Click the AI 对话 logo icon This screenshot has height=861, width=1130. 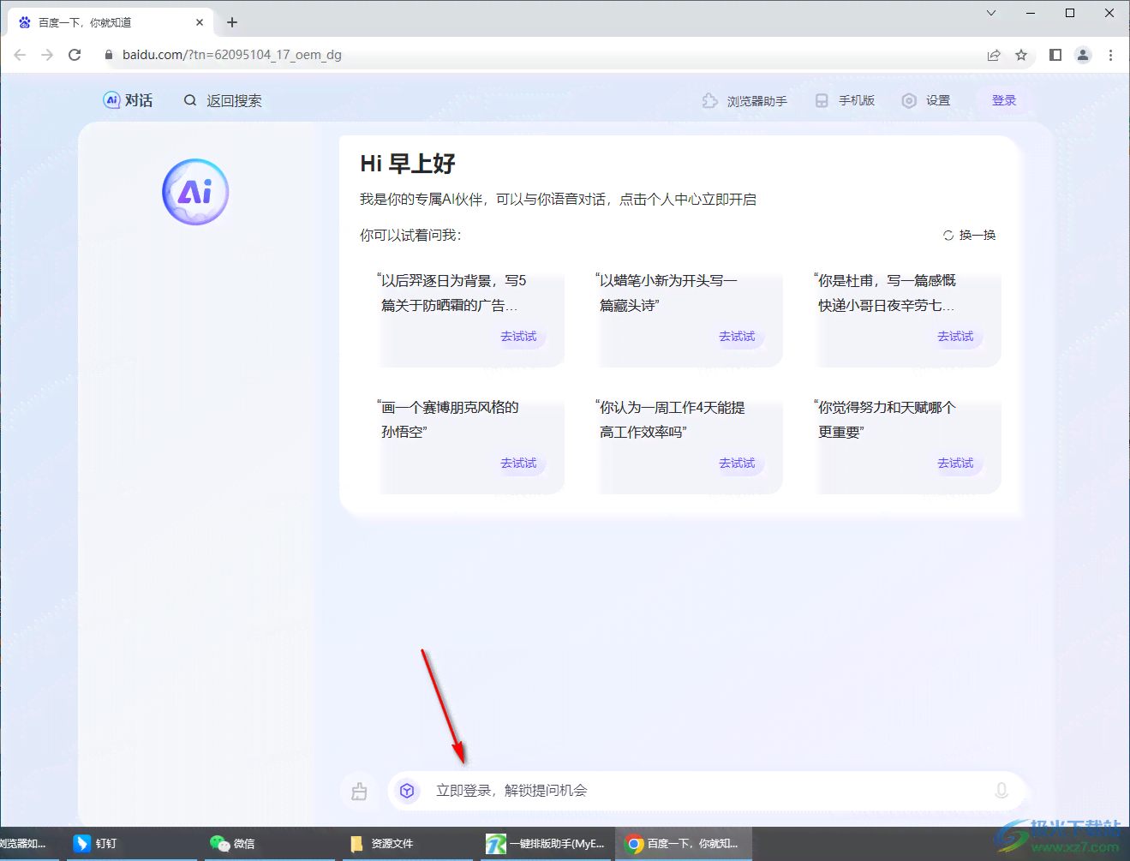click(111, 100)
